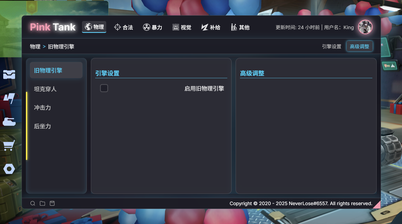
Task: Click the hexagon settings icon in left dock
Action: tap(9, 169)
